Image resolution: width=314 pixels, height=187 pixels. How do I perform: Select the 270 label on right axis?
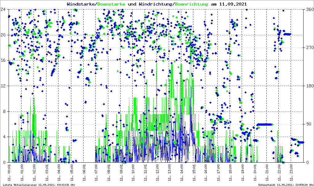click(x=309, y=48)
